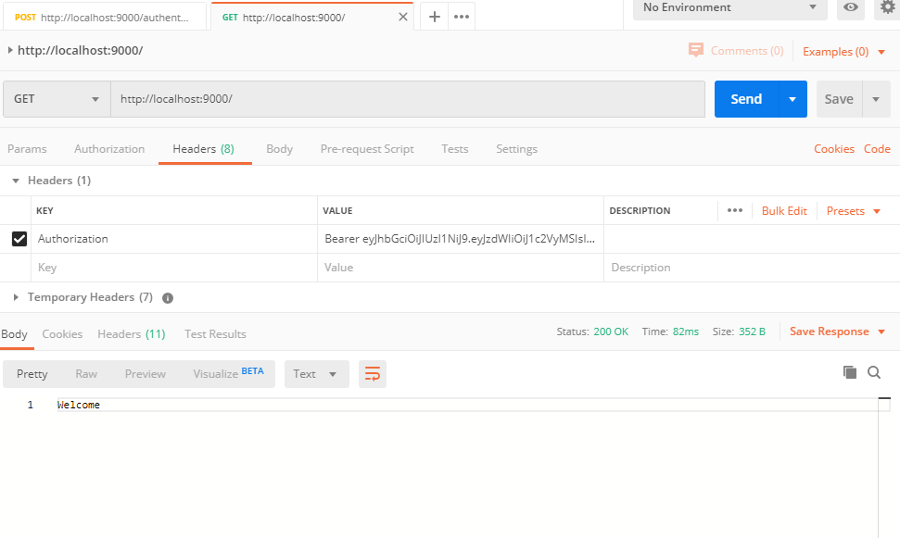Open a new request tab with plus icon
The width and height of the screenshot is (900, 538).
tap(433, 16)
